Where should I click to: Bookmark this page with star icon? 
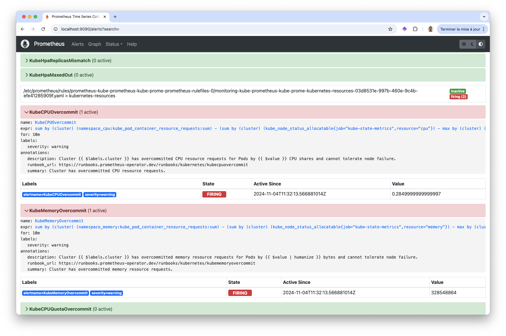click(x=390, y=29)
